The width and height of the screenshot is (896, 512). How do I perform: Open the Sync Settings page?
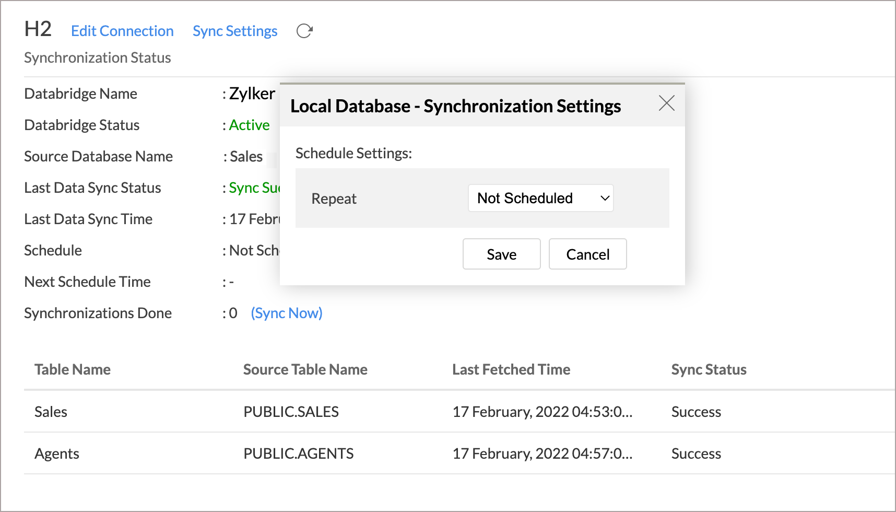coord(234,31)
